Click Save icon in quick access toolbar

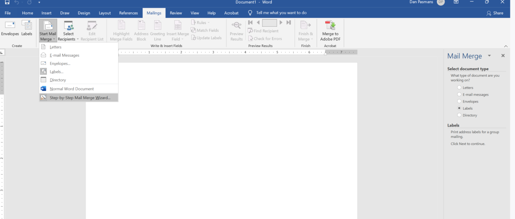coord(7,2)
